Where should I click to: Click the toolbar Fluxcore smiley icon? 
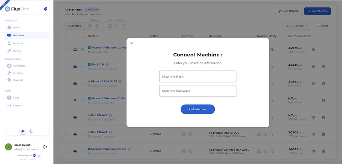point(97,26)
